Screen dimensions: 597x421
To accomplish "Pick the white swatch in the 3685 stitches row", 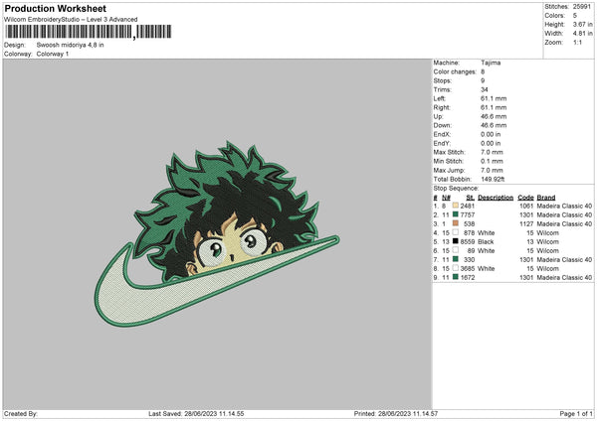I will click(x=456, y=268).
